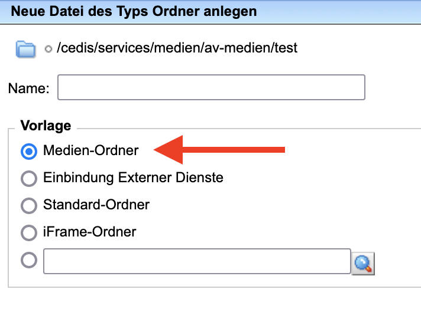
Task: Enable the custom template radio button
Action: pyautogui.click(x=29, y=260)
